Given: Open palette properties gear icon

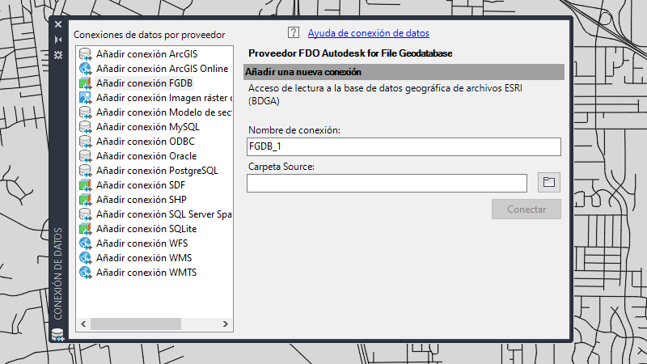Looking at the screenshot, I should (58, 55).
